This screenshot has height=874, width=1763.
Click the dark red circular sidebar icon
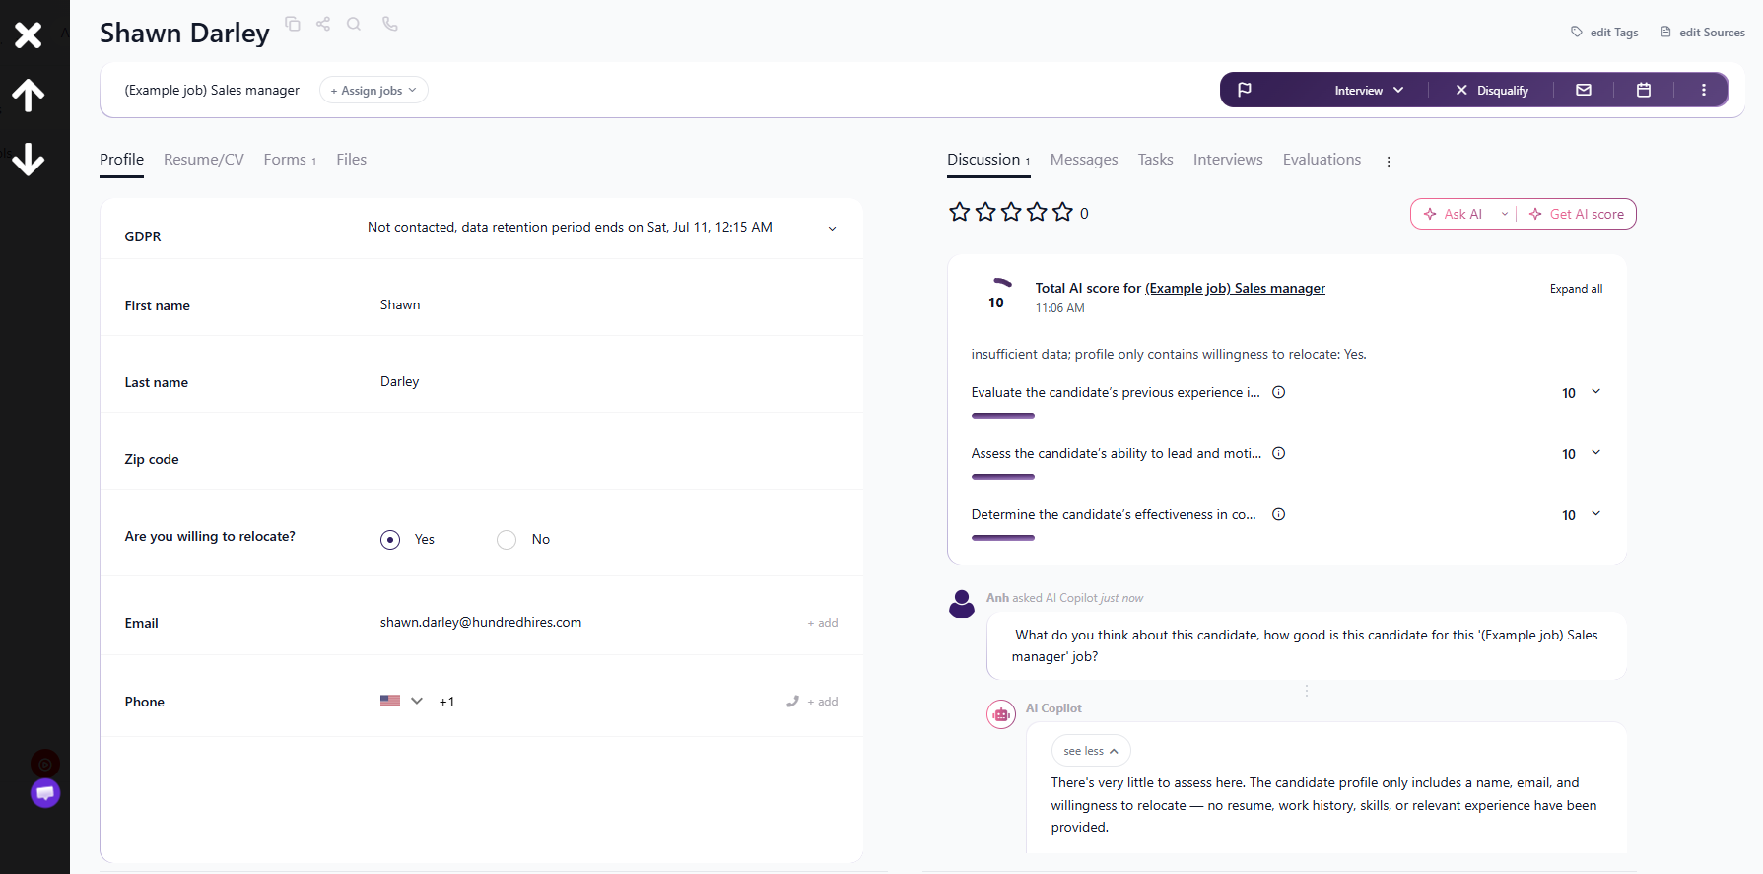pos(45,764)
